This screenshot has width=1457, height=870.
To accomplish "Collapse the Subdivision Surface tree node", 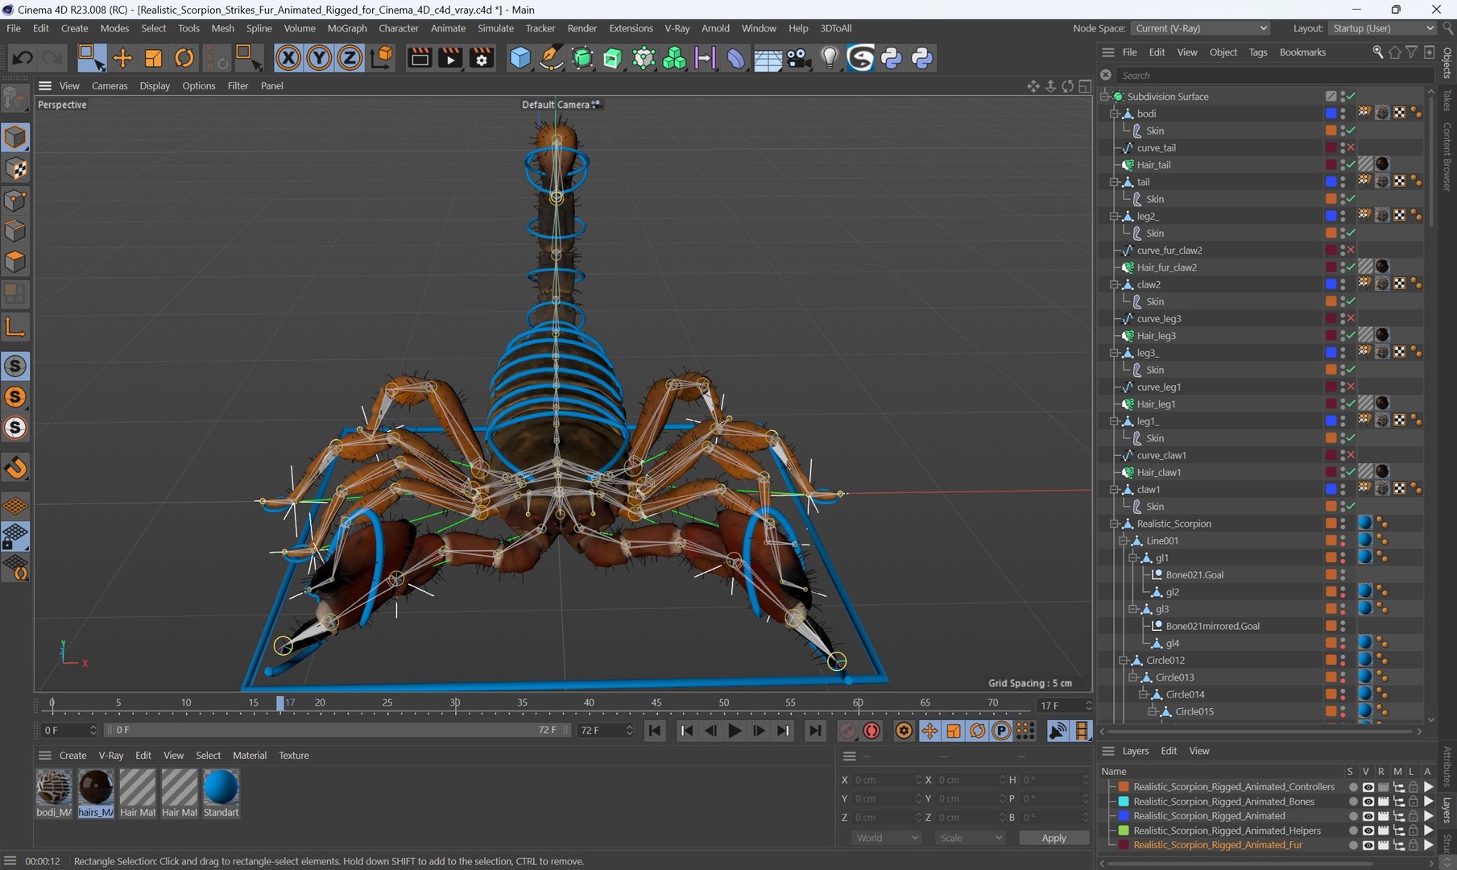I will tap(1105, 97).
